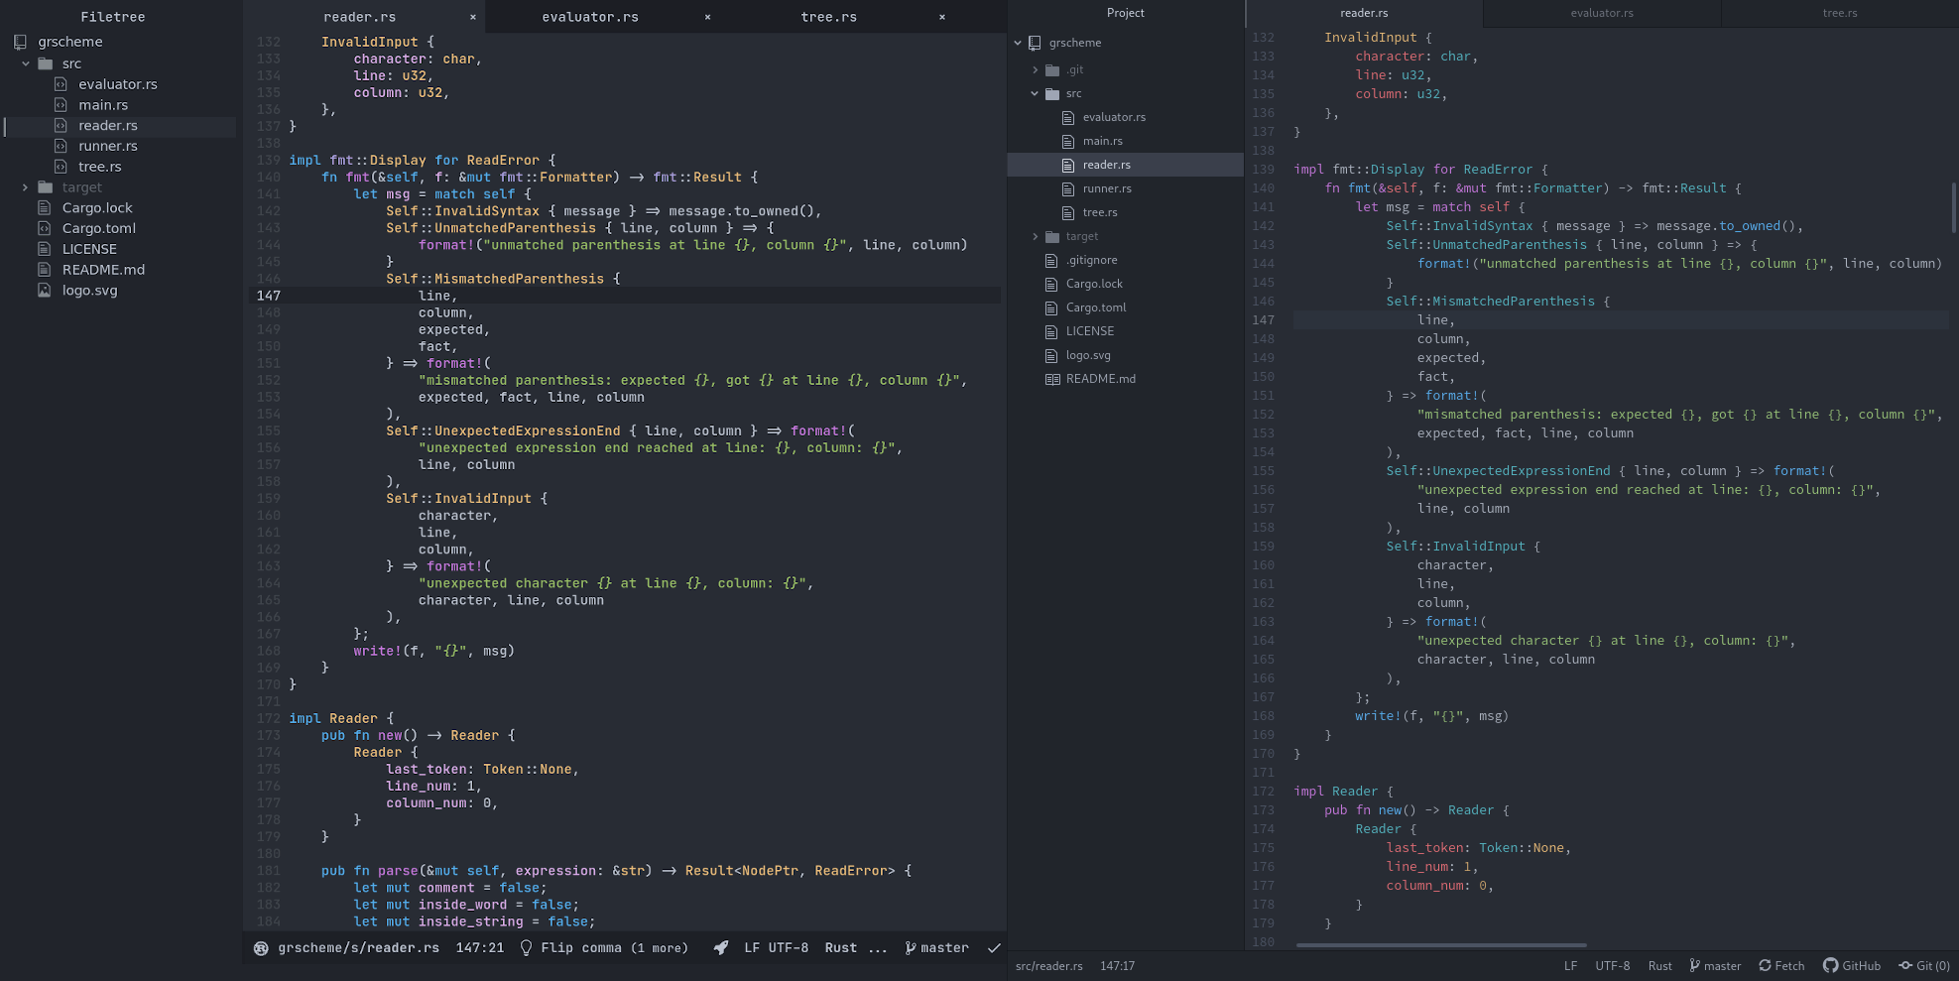Click the master branch button in the right status bar
The height and width of the screenshot is (981, 1959).
coord(1715,966)
